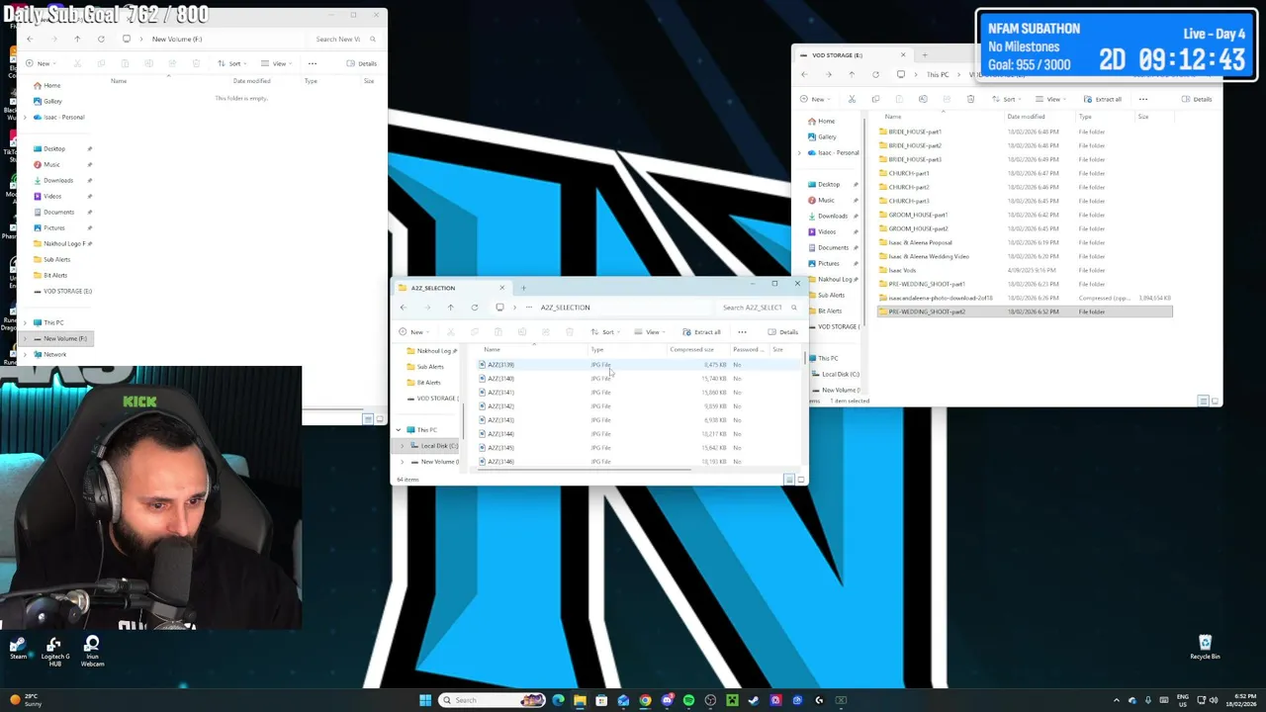Click Extract all in VOD STORAGE window

pos(1103,99)
